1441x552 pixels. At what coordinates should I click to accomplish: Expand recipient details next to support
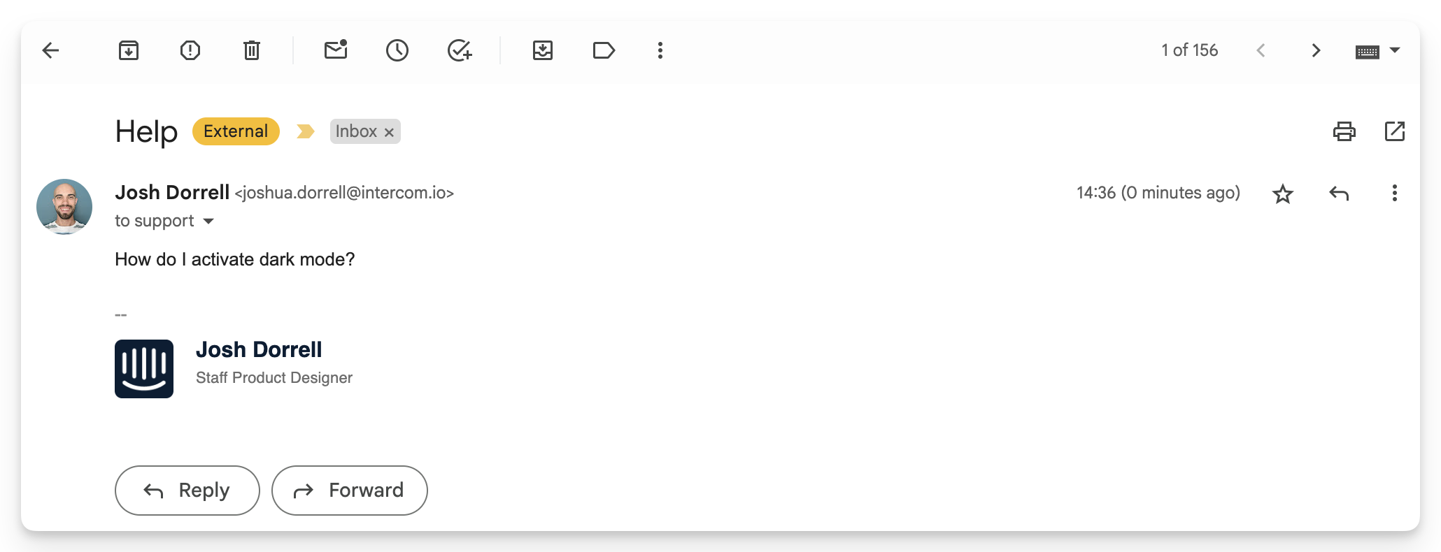(208, 221)
